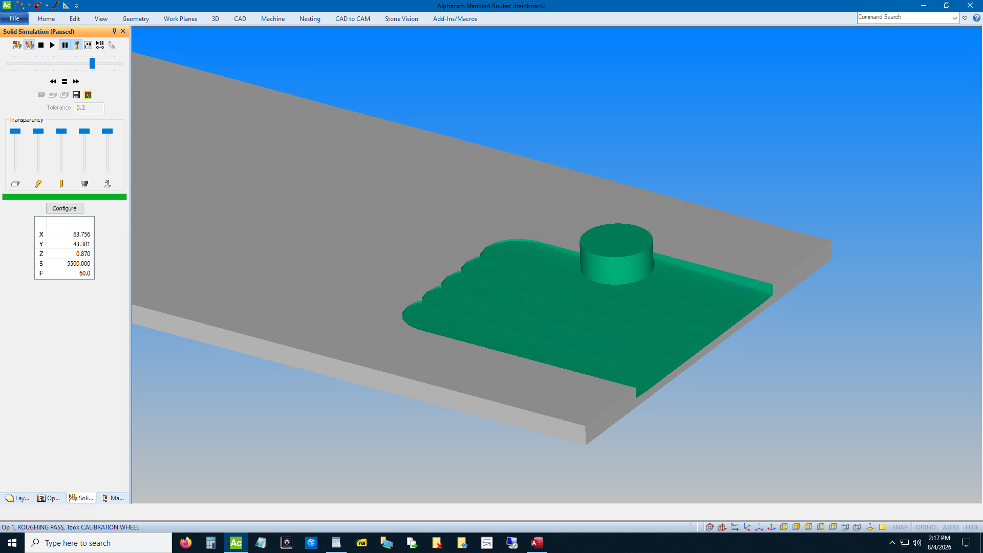The image size is (983, 553).
Task: Open the help question mark icon
Action: click(977, 18)
